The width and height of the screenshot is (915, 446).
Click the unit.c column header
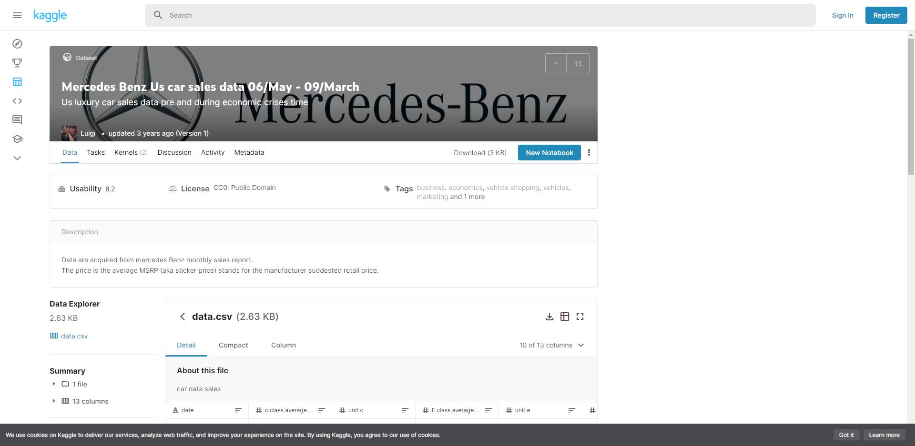tap(356, 410)
